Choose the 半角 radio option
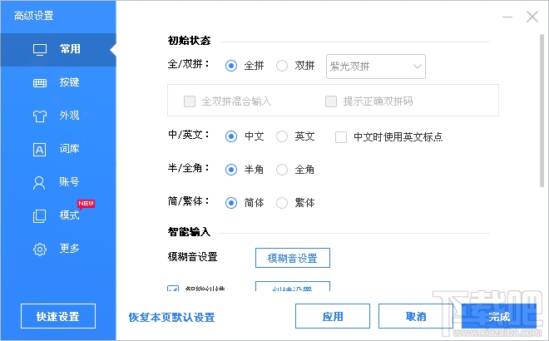The width and height of the screenshot is (549, 341). pos(231,170)
